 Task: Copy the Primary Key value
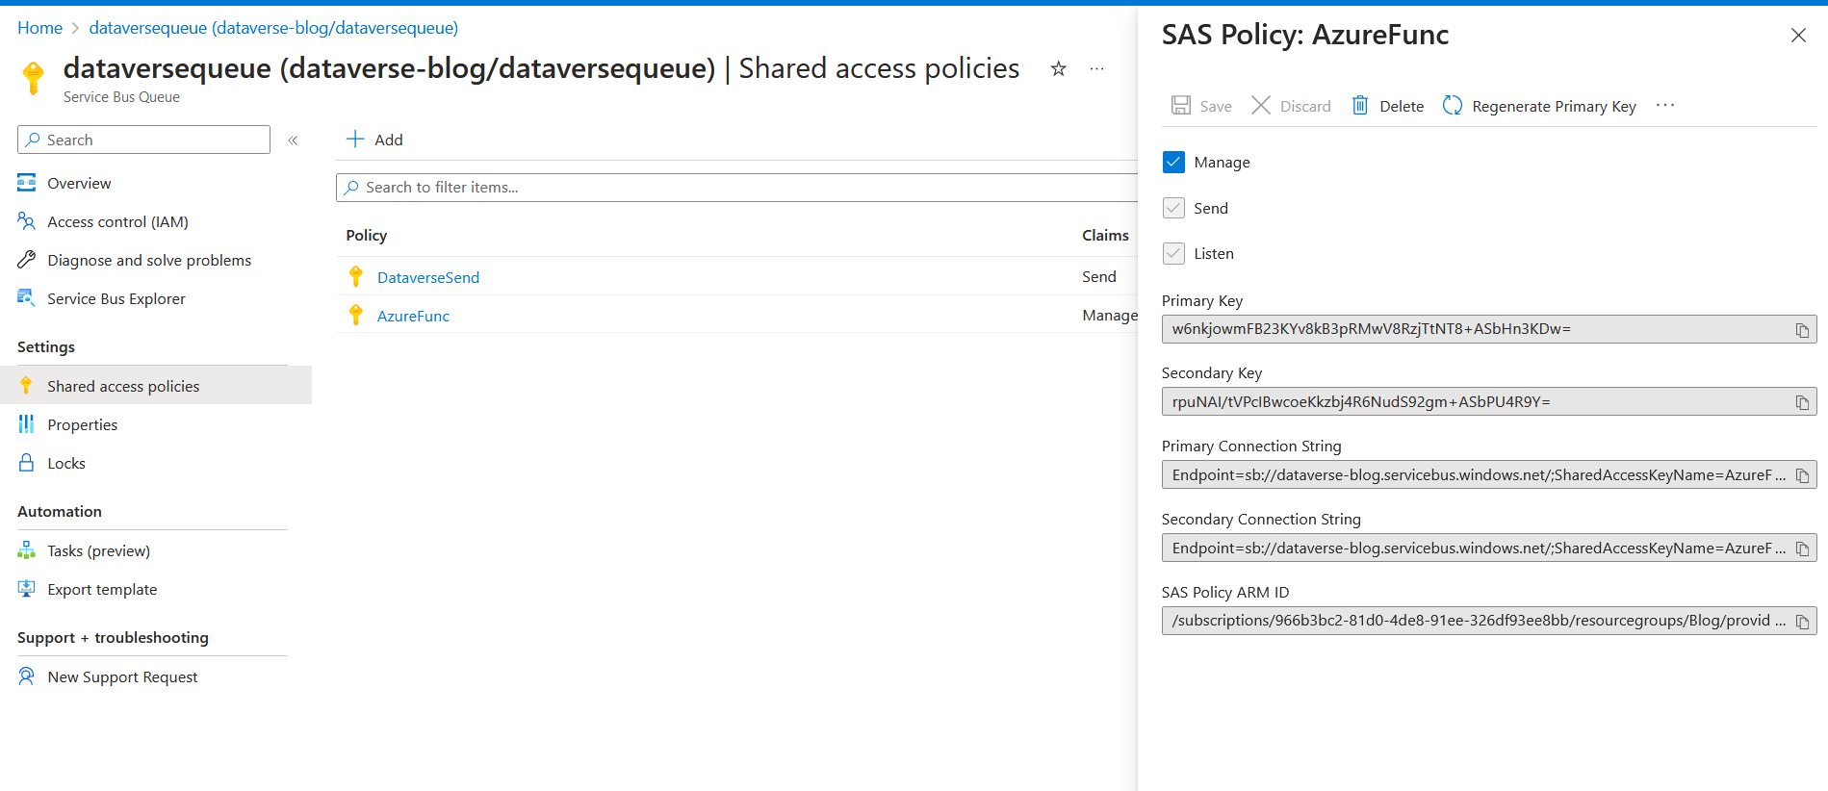pyautogui.click(x=1802, y=330)
